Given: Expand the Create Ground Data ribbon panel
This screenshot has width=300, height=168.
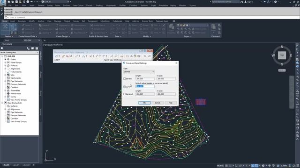Looking at the screenshot, I should (28, 36).
